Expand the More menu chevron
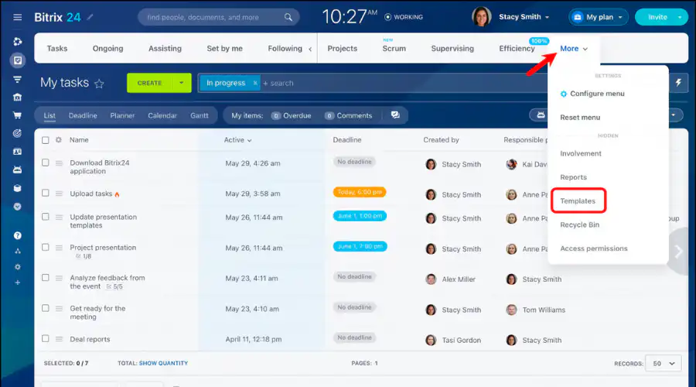Image resolution: width=696 pixels, height=387 pixels. pos(585,49)
